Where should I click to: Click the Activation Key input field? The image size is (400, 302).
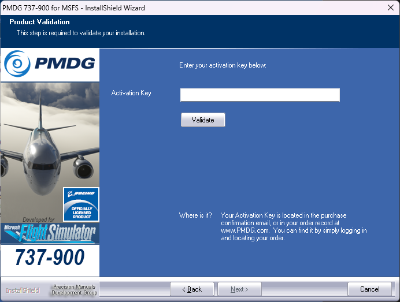(260, 95)
